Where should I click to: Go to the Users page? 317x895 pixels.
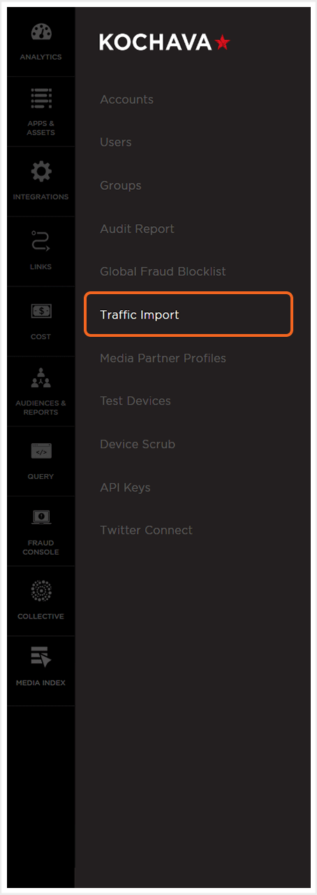[115, 142]
